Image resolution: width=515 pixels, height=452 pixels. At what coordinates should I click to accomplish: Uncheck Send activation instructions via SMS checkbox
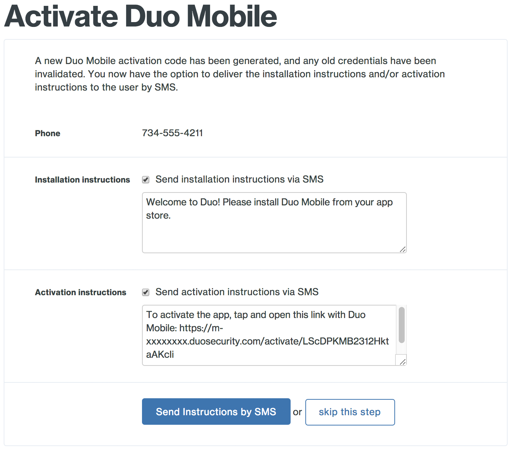pos(146,292)
